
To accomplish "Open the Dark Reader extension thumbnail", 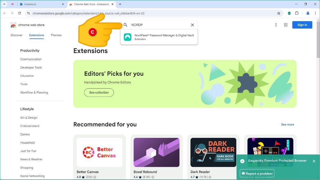I will 213,153.
